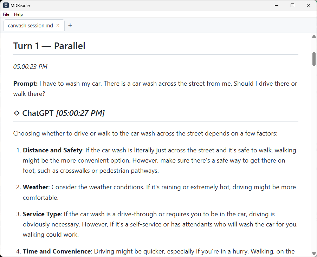Click the Time and Convenience list entry
This screenshot has width=317, height=257.
point(56,251)
